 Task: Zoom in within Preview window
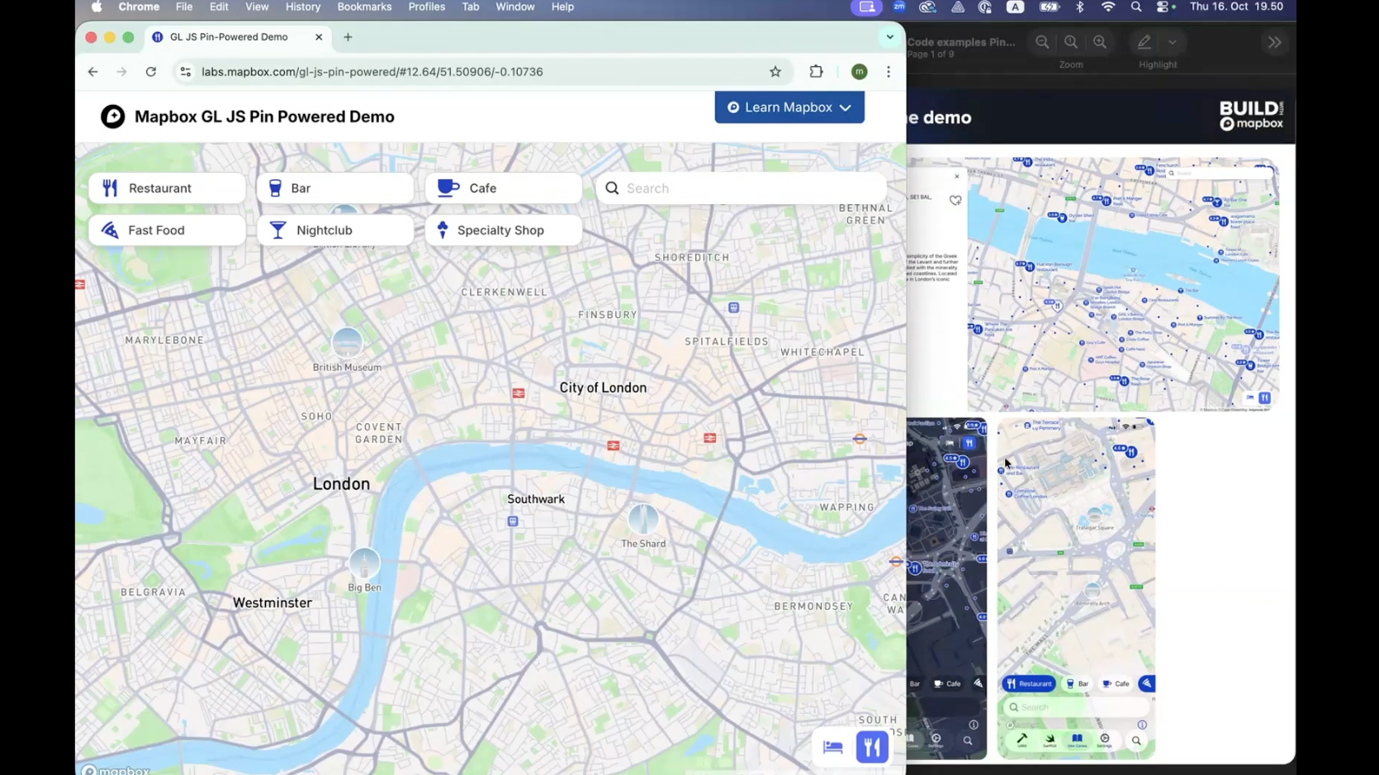pos(1100,42)
